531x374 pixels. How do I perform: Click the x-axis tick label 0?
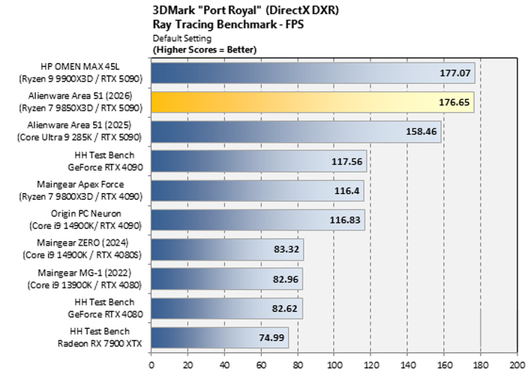click(151, 365)
